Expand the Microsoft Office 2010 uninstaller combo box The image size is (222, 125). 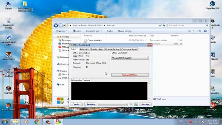130,58
